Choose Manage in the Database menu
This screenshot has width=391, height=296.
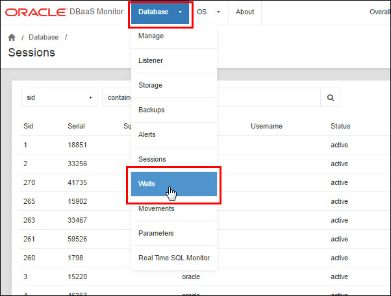click(151, 36)
